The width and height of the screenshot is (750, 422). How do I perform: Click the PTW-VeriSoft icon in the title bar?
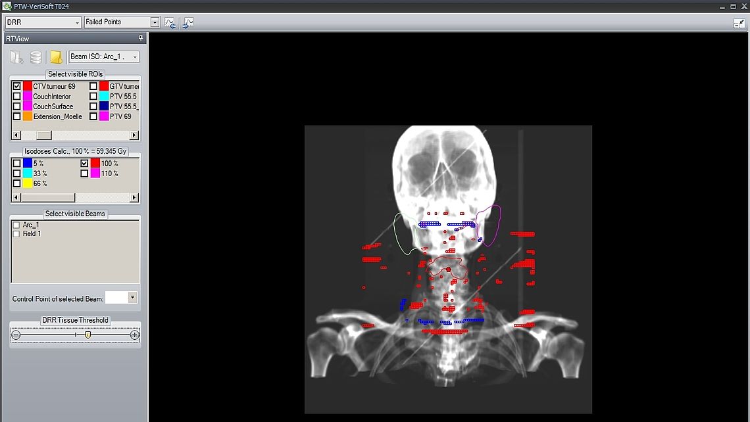(x=6, y=6)
